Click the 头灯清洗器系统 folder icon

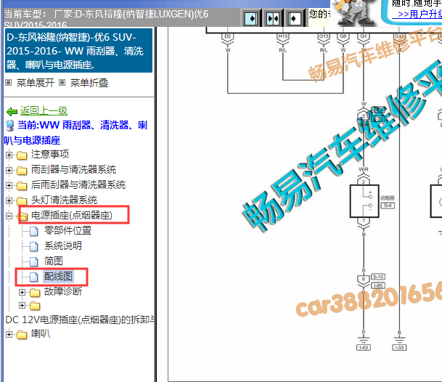click(x=22, y=200)
